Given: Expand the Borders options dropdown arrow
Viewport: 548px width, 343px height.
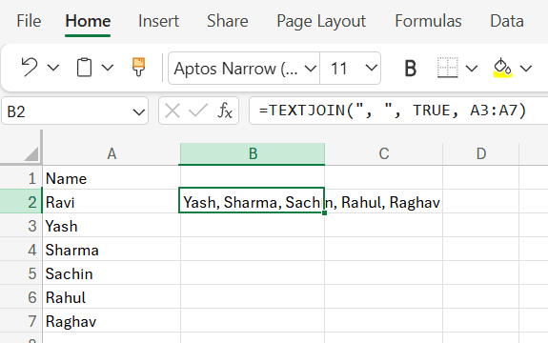Looking at the screenshot, I should coord(472,68).
